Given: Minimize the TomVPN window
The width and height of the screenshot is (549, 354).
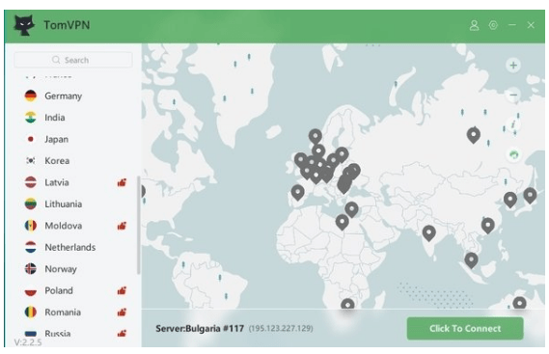Looking at the screenshot, I should (512, 25).
